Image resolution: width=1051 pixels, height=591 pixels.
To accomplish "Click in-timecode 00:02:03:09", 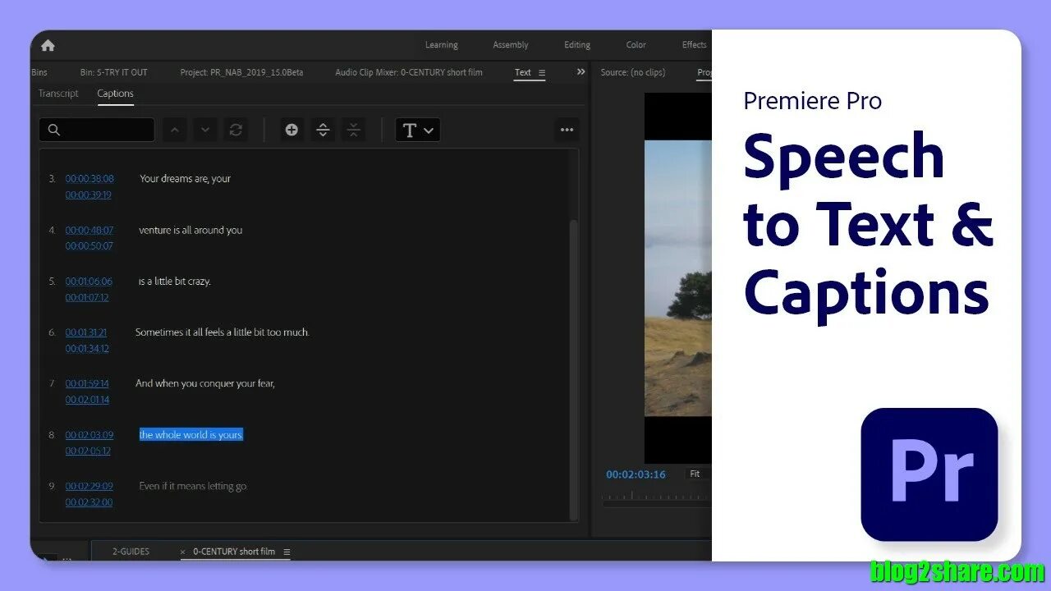I will tap(89, 435).
